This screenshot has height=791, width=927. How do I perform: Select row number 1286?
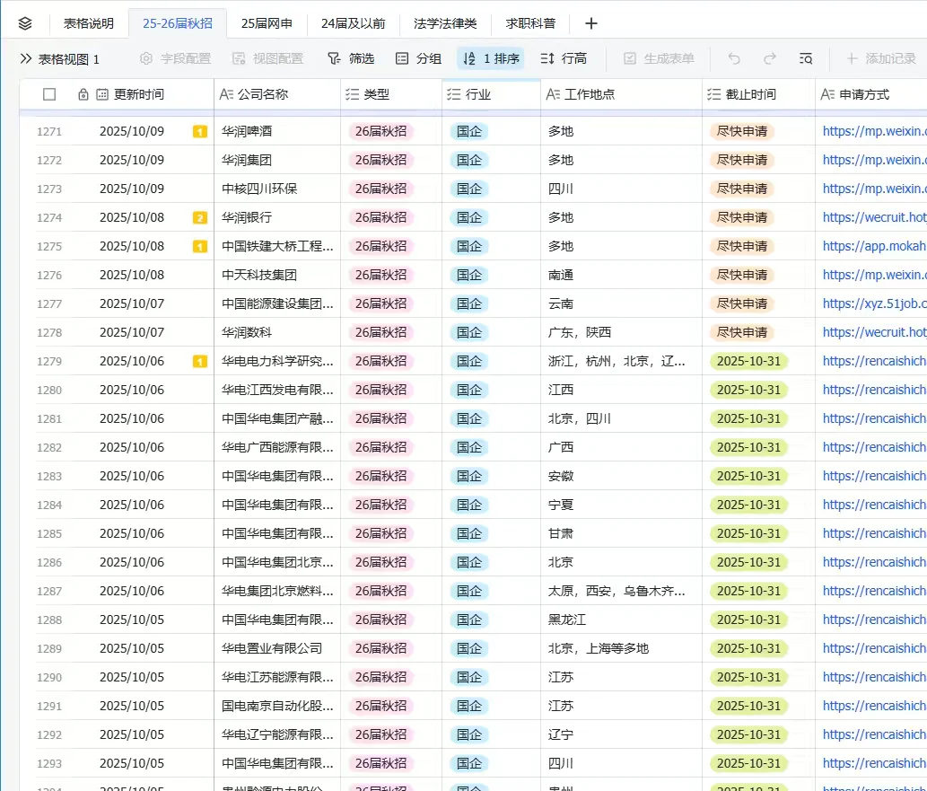point(49,563)
